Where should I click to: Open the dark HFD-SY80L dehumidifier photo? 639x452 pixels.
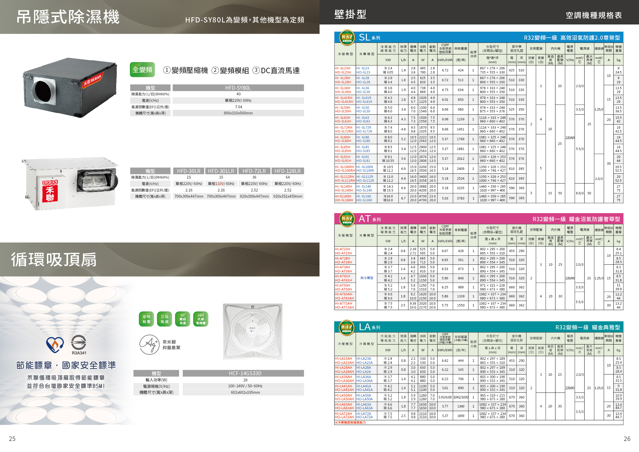coord(70,88)
